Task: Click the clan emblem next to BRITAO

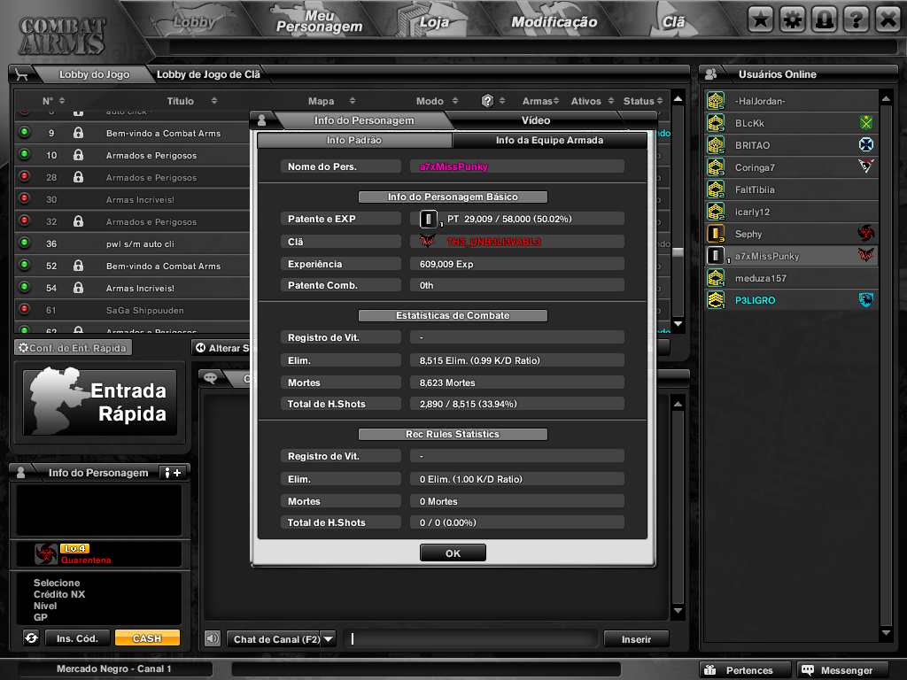Action: [866, 144]
